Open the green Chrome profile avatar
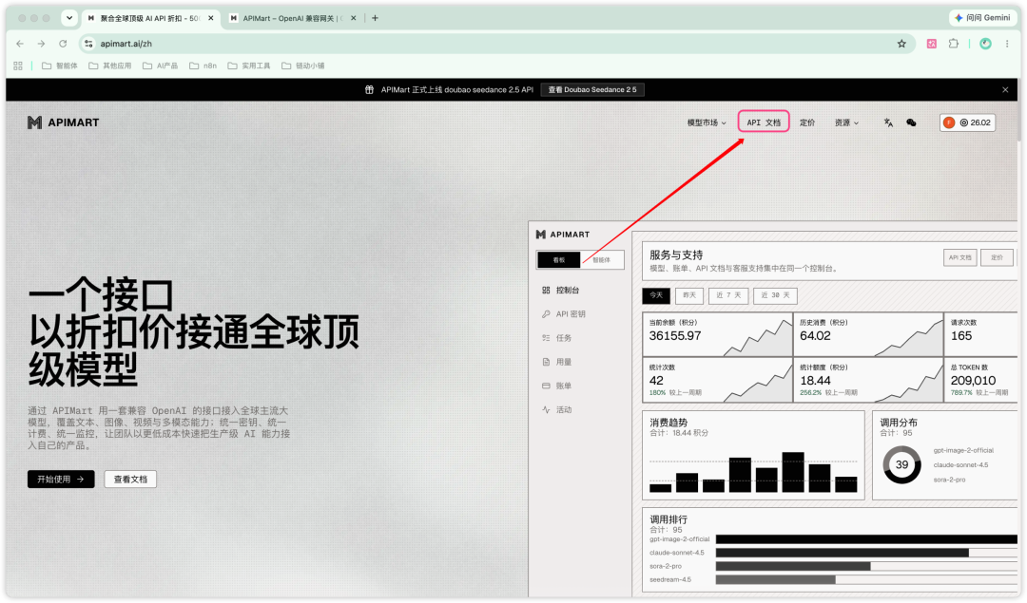1027x603 pixels. click(x=985, y=44)
